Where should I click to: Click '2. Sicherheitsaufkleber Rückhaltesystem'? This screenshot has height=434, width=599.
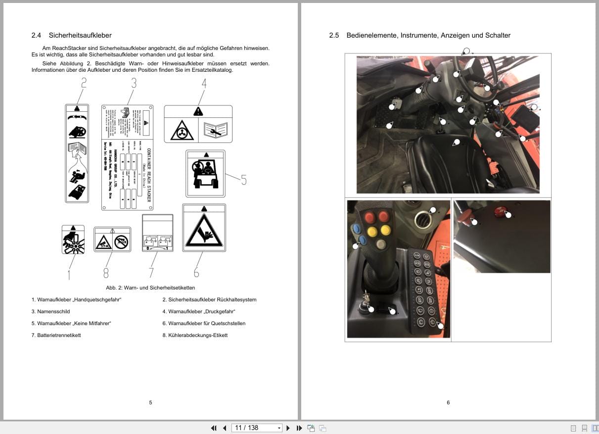click(x=209, y=299)
